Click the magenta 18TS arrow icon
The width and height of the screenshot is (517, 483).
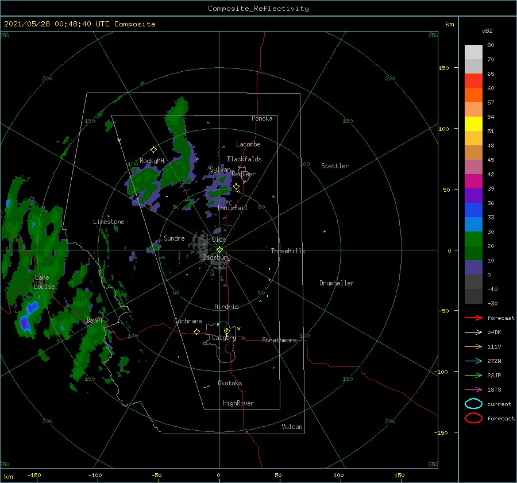point(473,390)
